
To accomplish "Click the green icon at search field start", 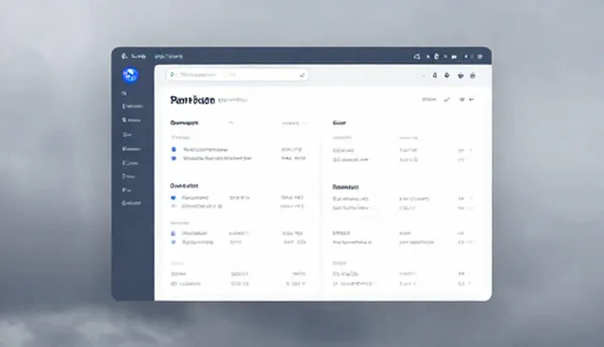I will (172, 74).
